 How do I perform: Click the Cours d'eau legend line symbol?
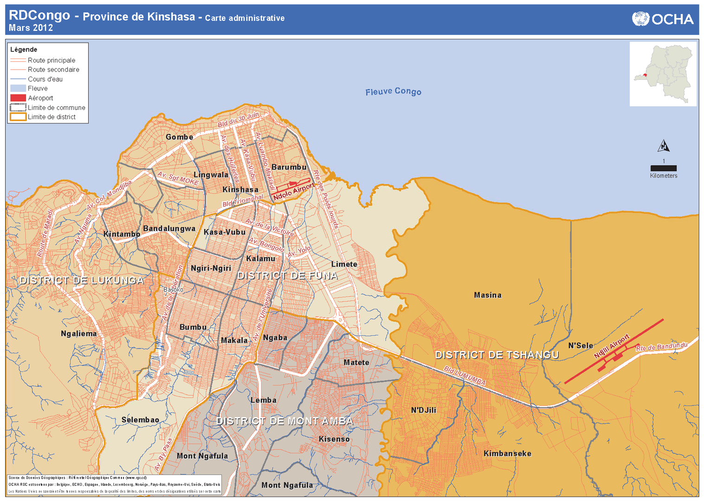[18, 79]
